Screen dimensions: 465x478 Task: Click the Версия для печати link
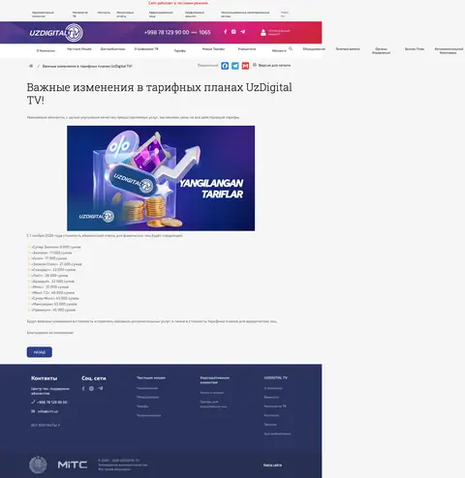tap(274, 65)
